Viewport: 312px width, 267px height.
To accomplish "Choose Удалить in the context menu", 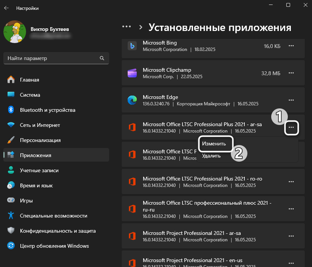I will (x=211, y=156).
